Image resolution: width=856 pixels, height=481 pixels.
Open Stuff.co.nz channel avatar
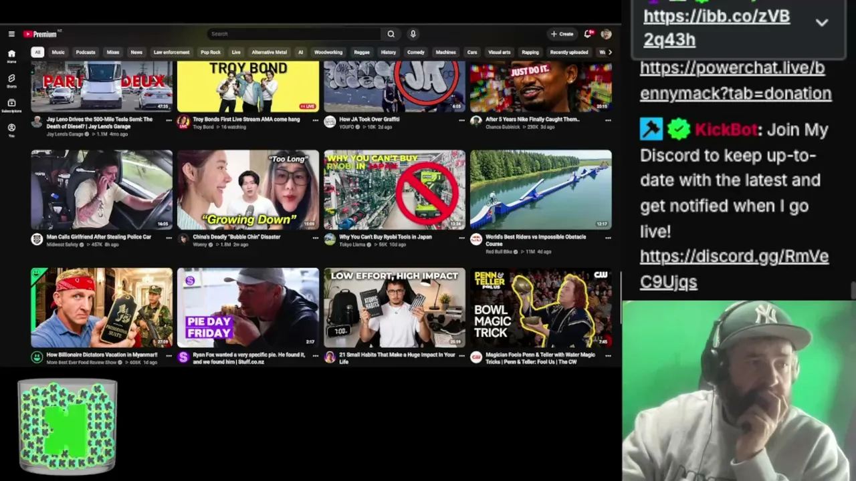point(183,357)
